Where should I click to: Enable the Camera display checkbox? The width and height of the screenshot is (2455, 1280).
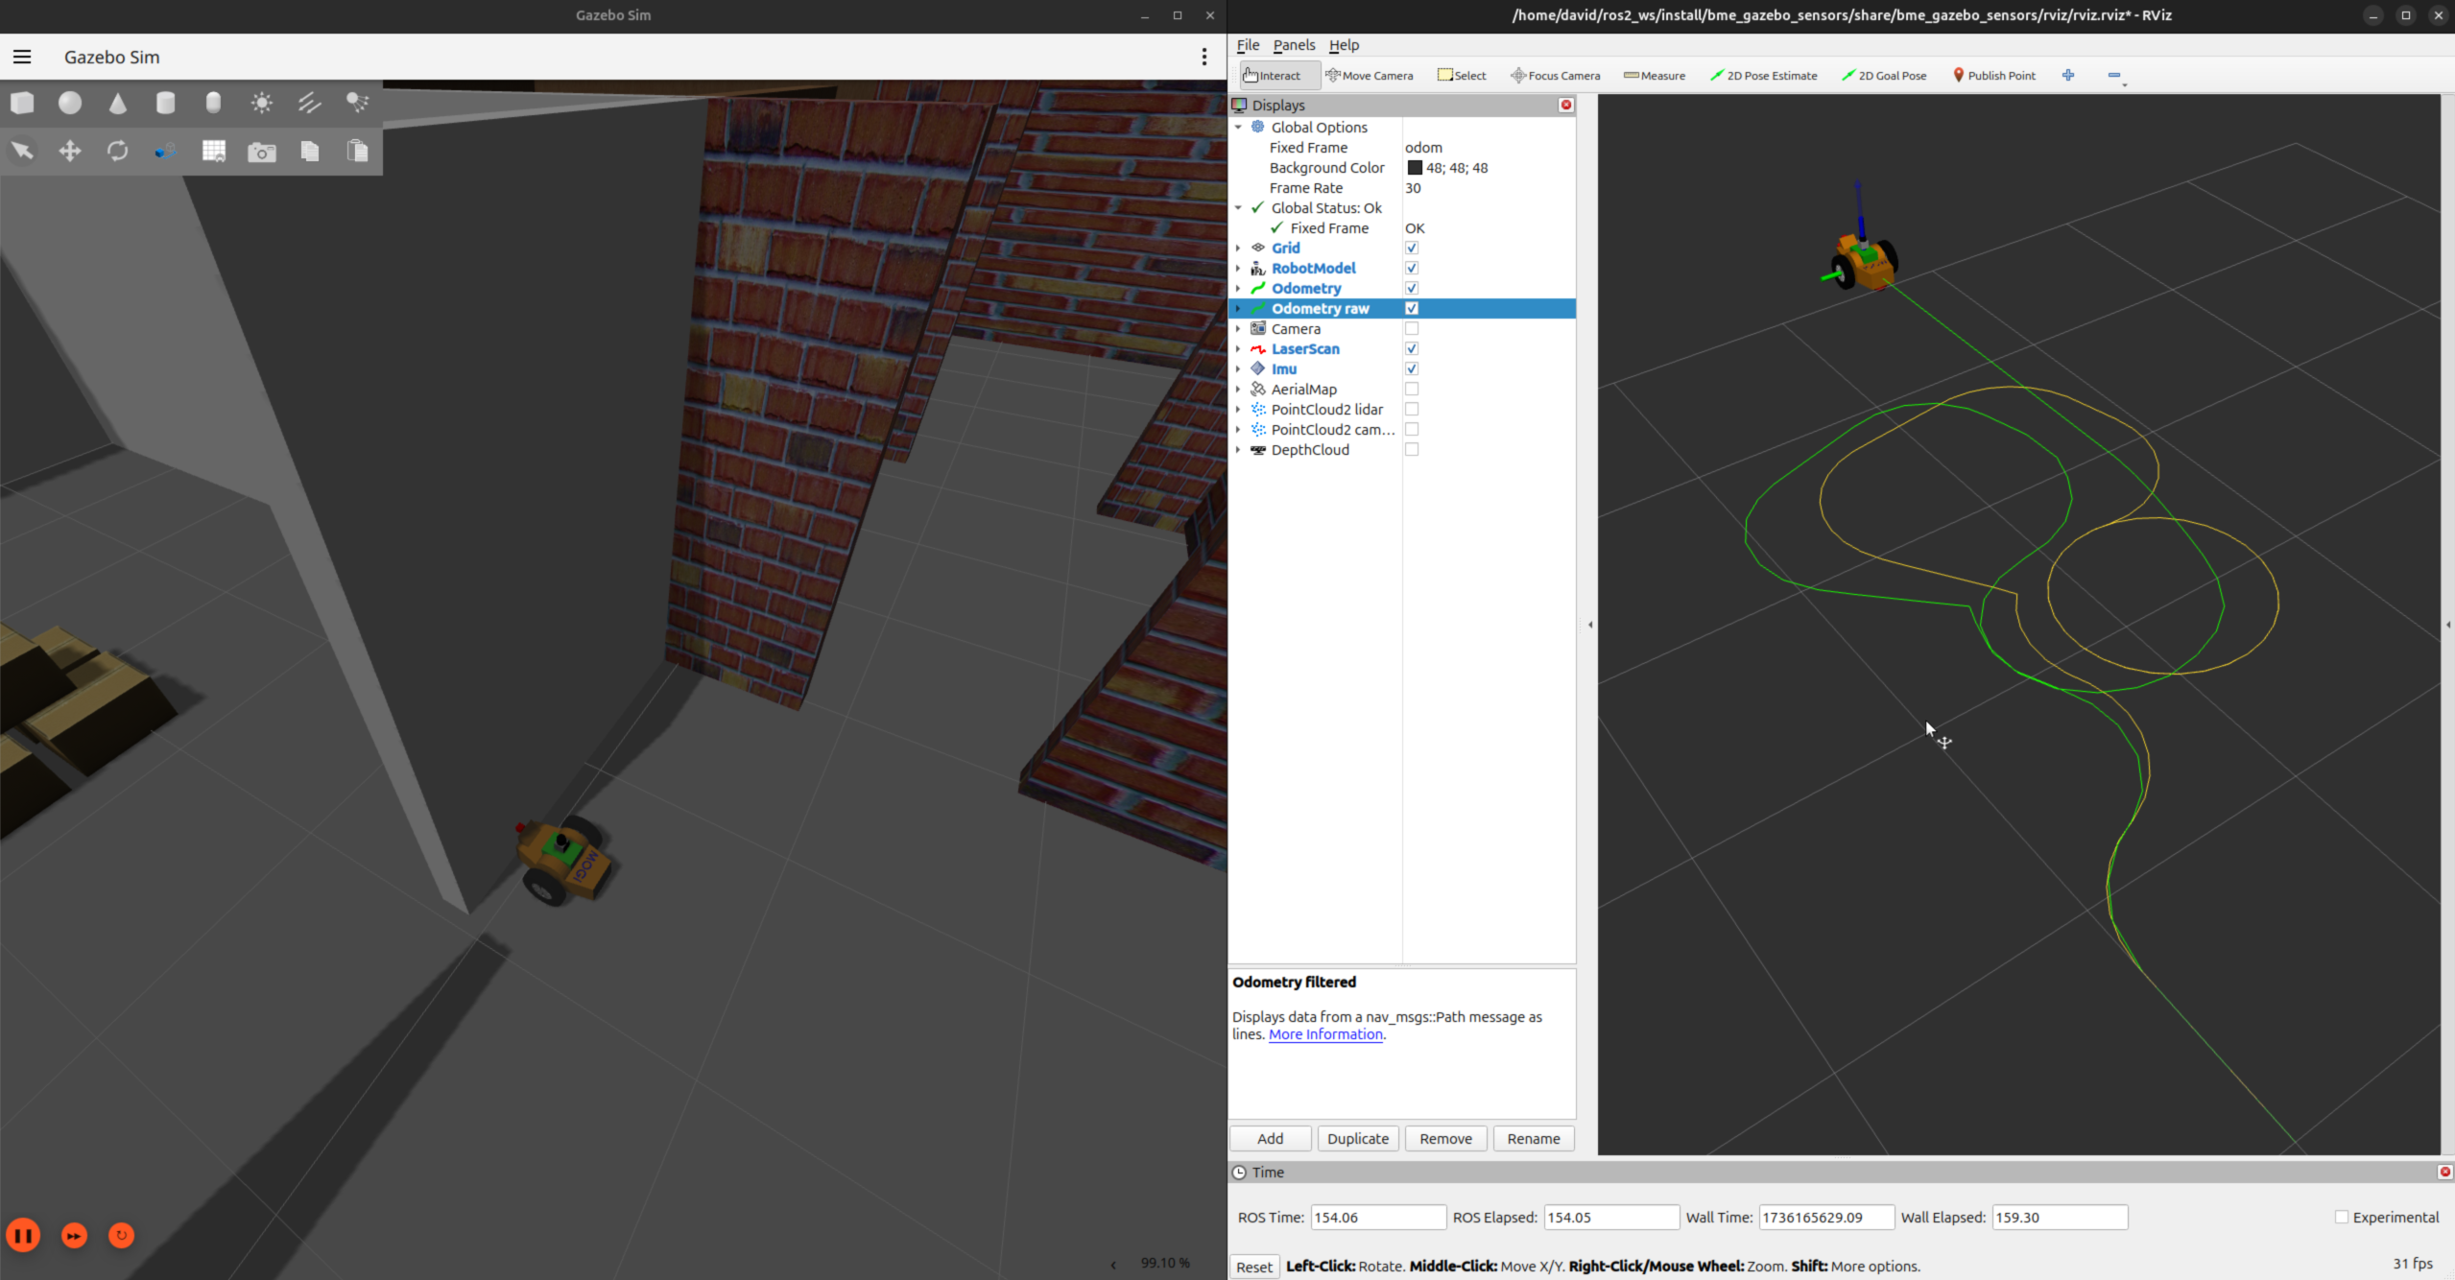pyautogui.click(x=1412, y=329)
